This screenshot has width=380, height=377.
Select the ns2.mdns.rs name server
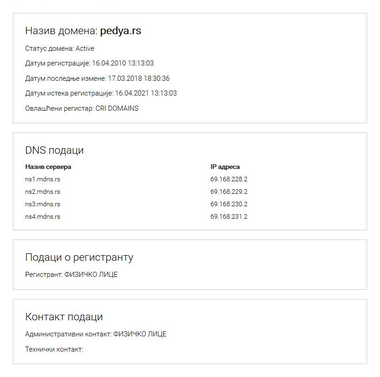click(x=43, y=192)
